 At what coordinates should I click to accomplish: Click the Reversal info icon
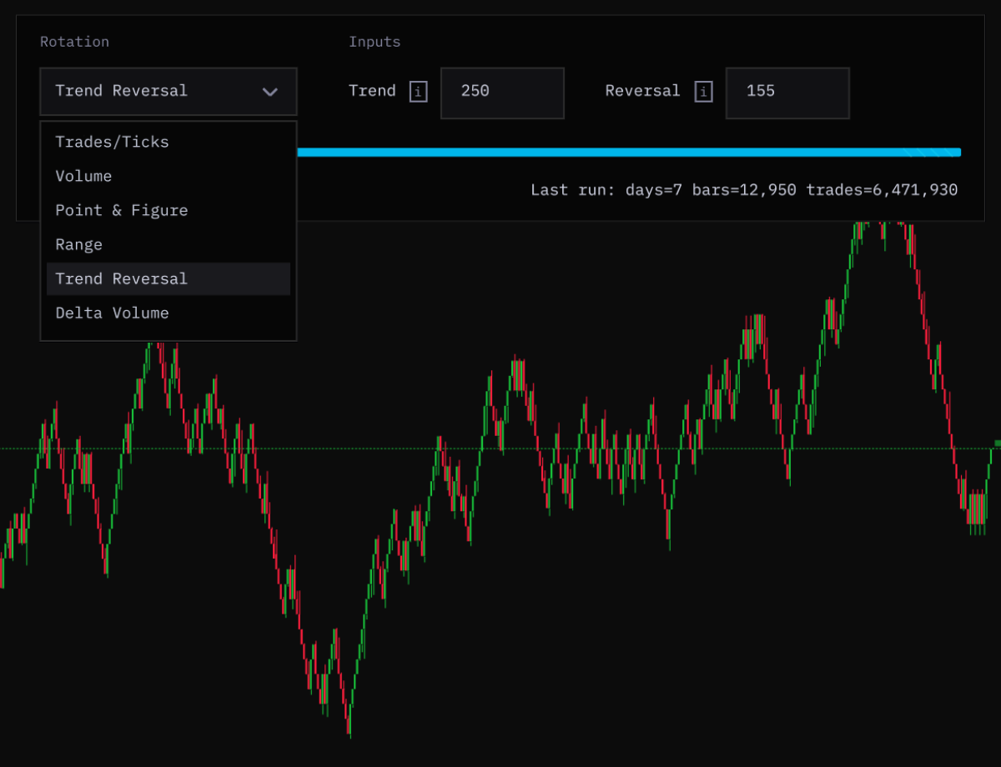tap(704, 92)
